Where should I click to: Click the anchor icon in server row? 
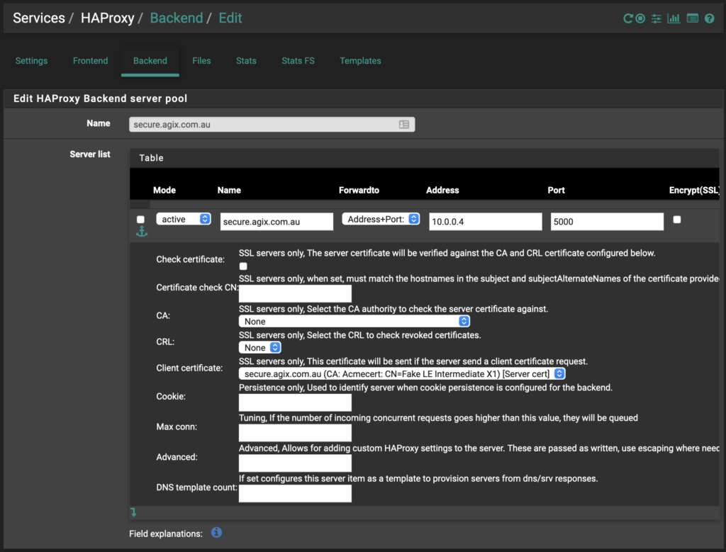click(140, 232)
